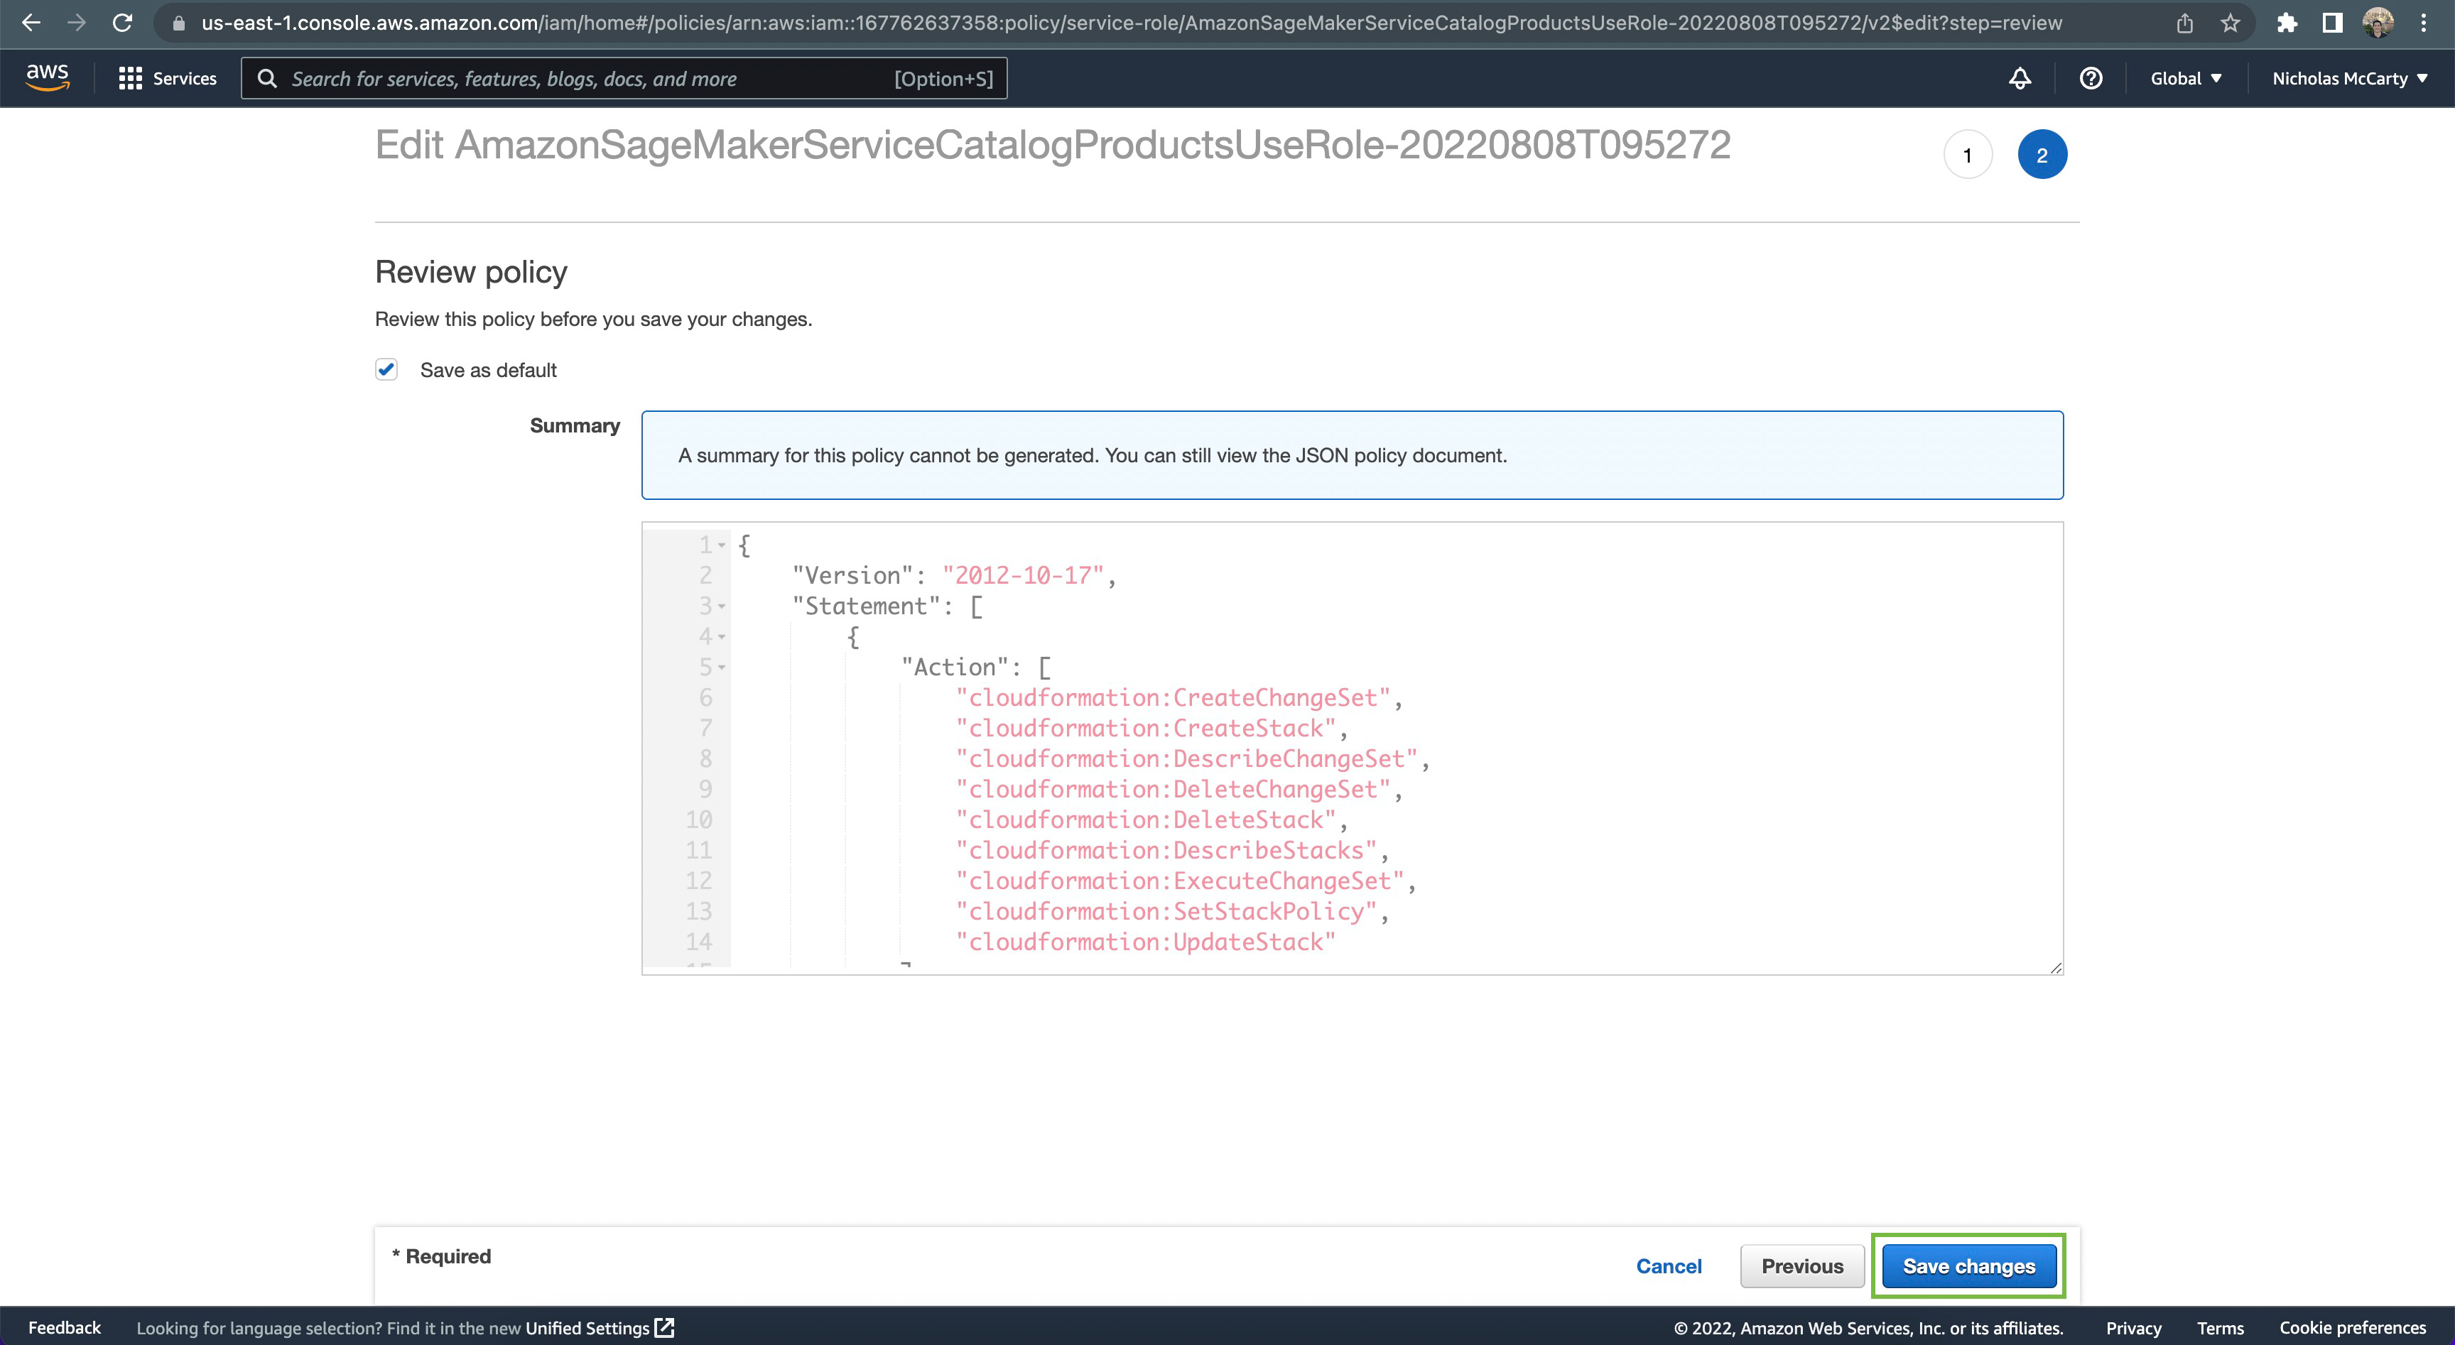Open the notifications bell
Image resolution: width=2455 pixels, height=1345 pixels.
pyautogui.click(x=2020, y=78)
